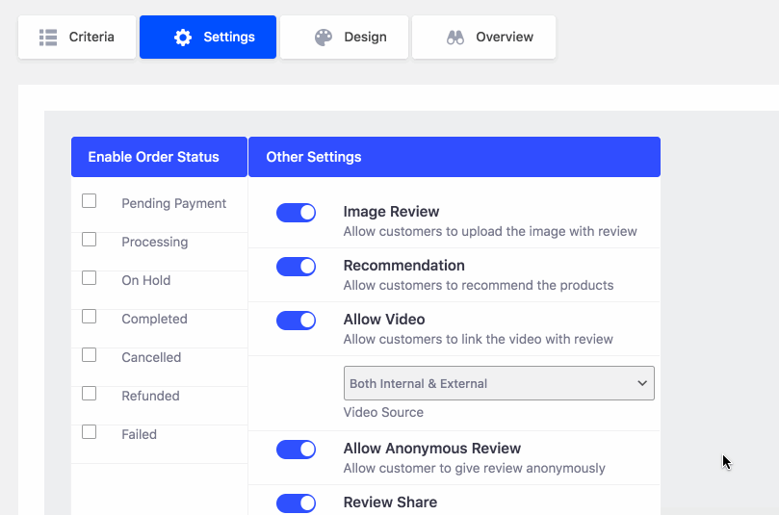Toggle Allow Anonymous Review switch
Image resolution: width=779 pixels, height=515 pixels.
tap(297, 450)
